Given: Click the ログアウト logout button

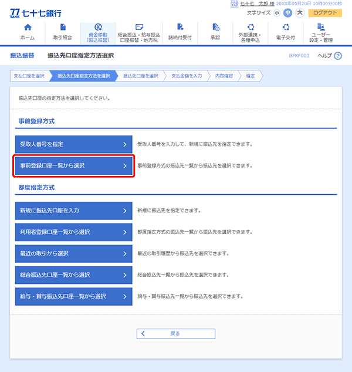Looking at the screenshot, I should pos(324,12).
